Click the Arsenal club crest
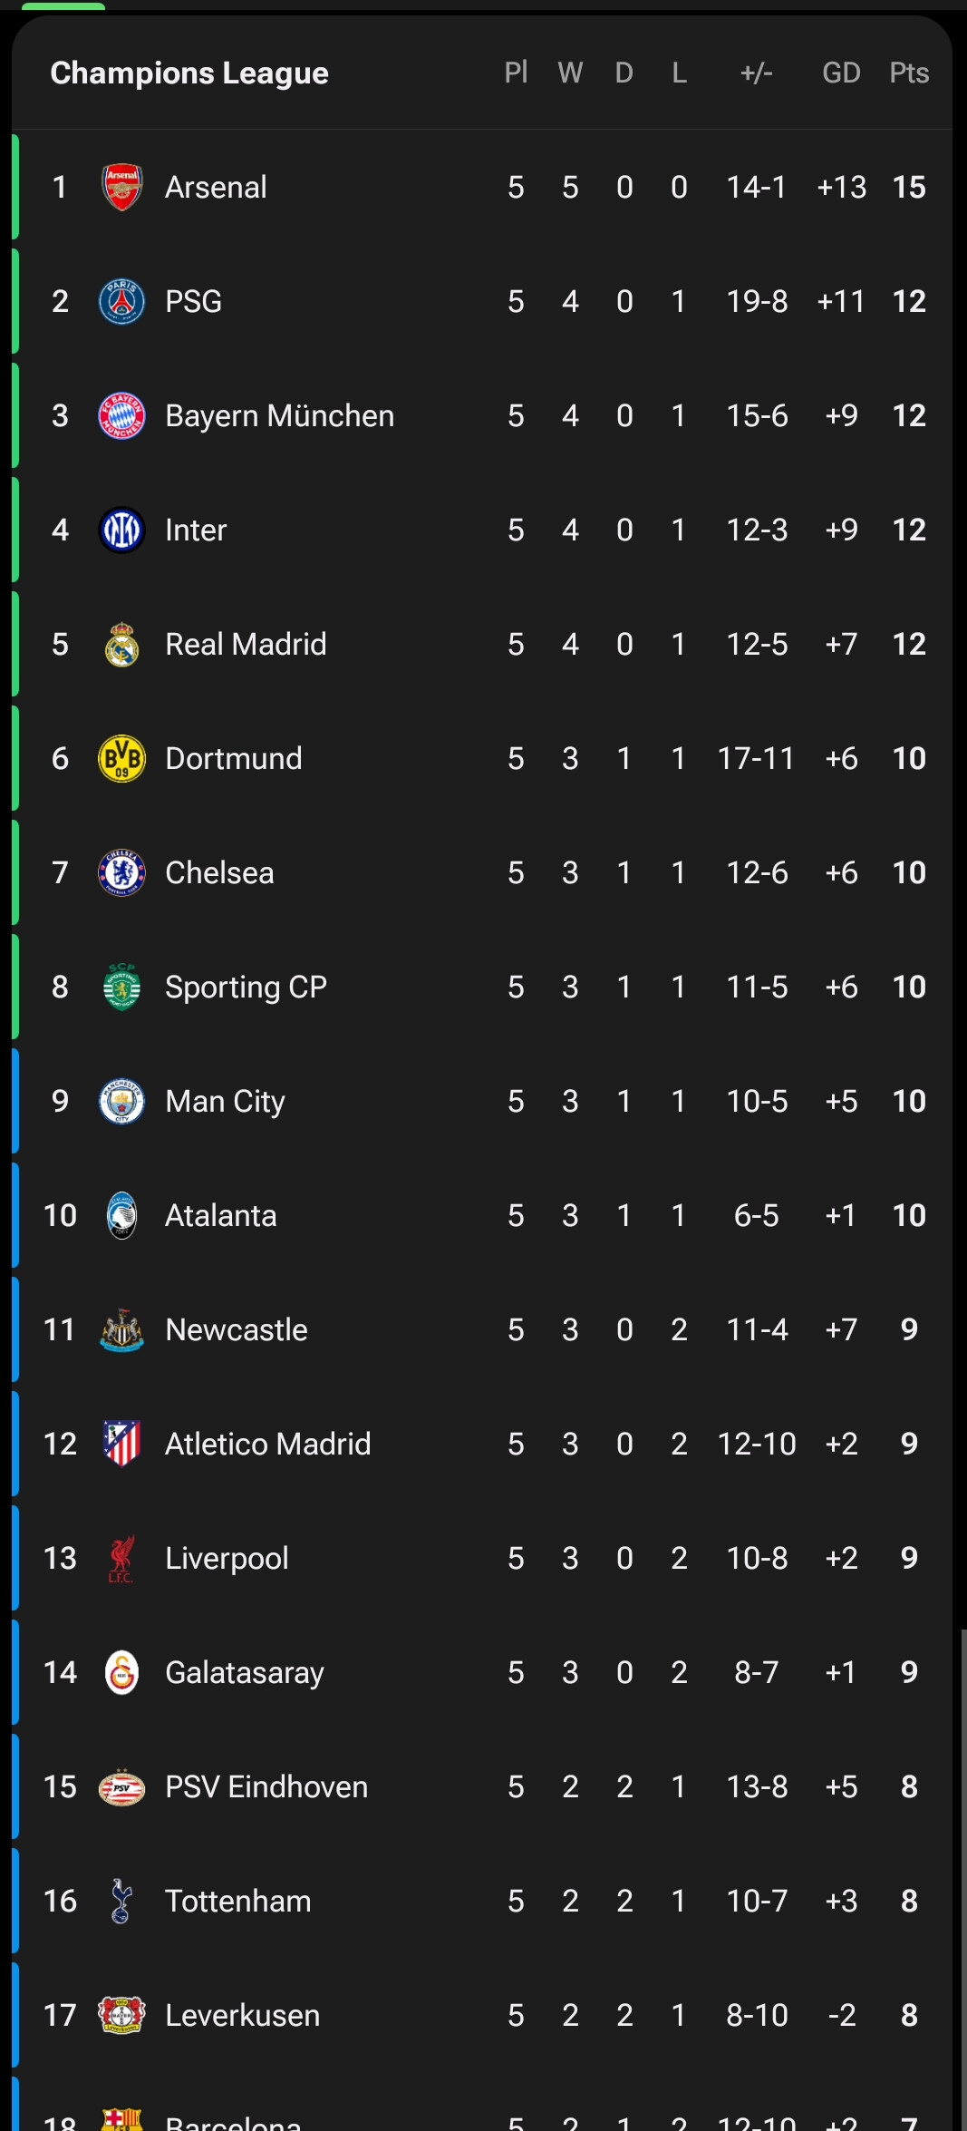Screen dimensions: 967x2131 (121, 188)
